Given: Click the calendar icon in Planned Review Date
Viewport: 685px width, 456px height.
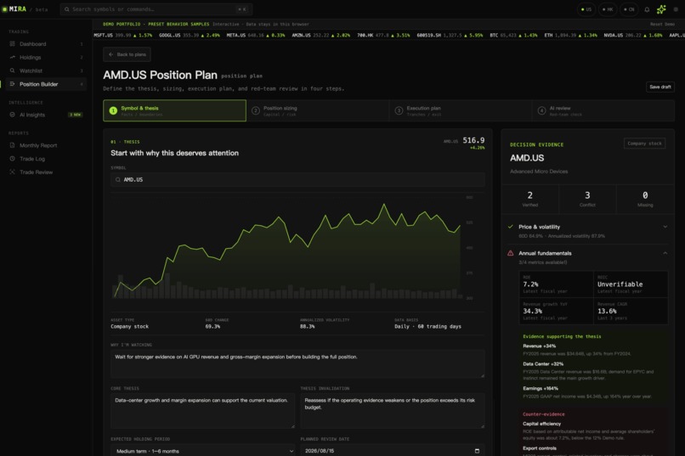Looking at the screenshot, I should [477, 451].
